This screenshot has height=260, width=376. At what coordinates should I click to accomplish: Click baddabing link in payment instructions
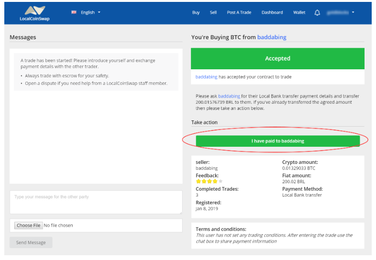point(229,96)
